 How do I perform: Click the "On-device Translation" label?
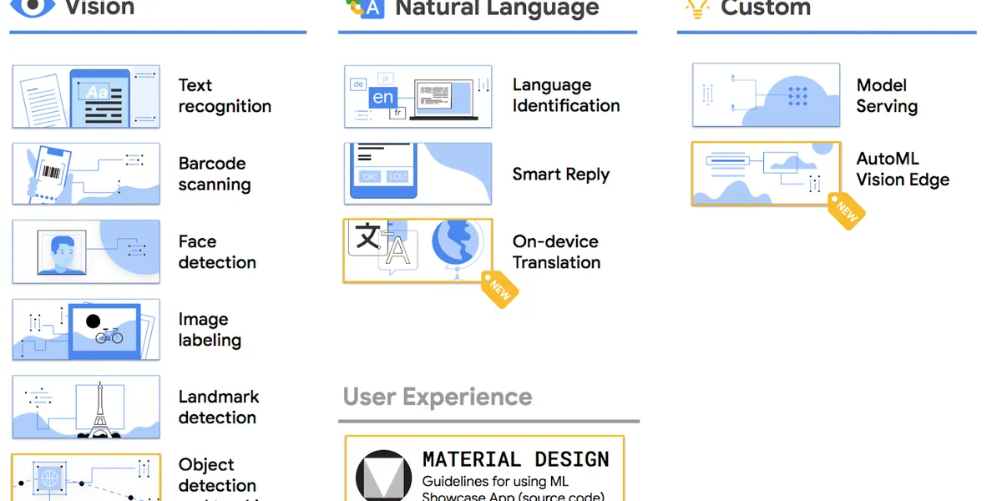(x=556, y=252)
